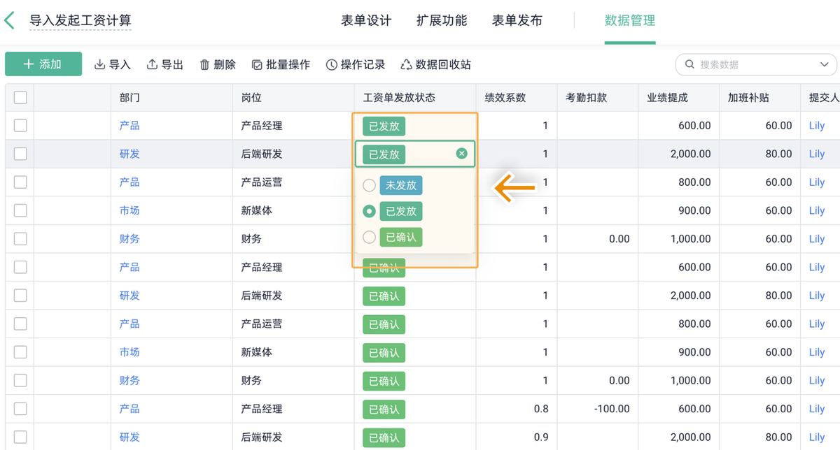Expand the search box dropdown arrow

[x=824, y=64]
